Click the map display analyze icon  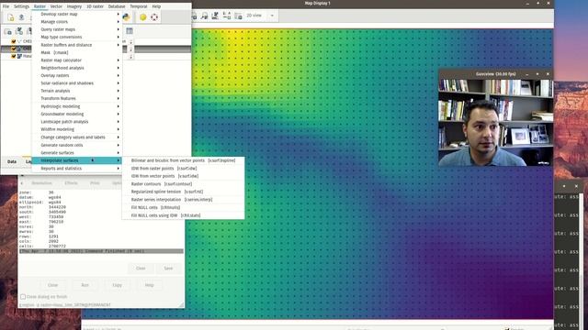194,16
